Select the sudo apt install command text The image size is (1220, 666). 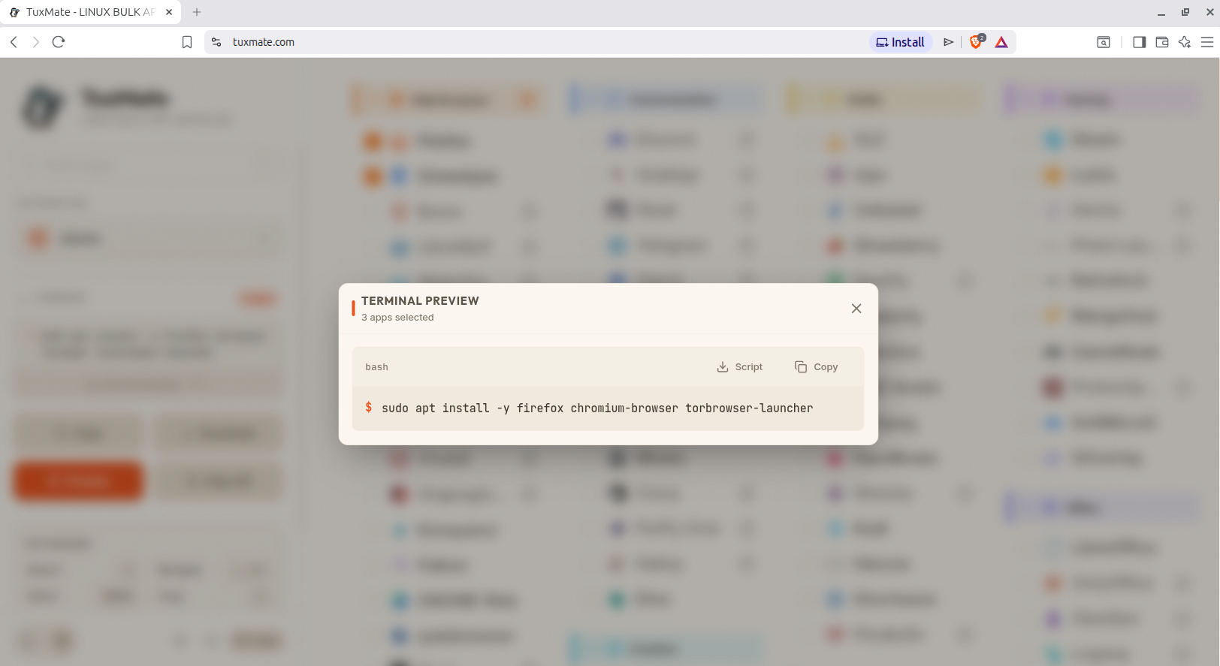click(x=597, y=408)
